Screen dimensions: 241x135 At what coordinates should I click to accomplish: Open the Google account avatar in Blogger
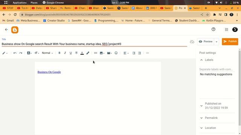pyautogui.click(x=235, y=30)
